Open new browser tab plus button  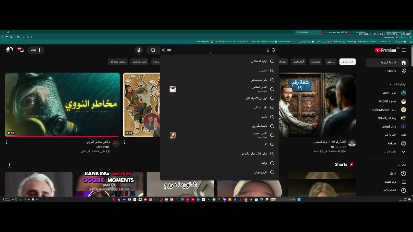292,32
